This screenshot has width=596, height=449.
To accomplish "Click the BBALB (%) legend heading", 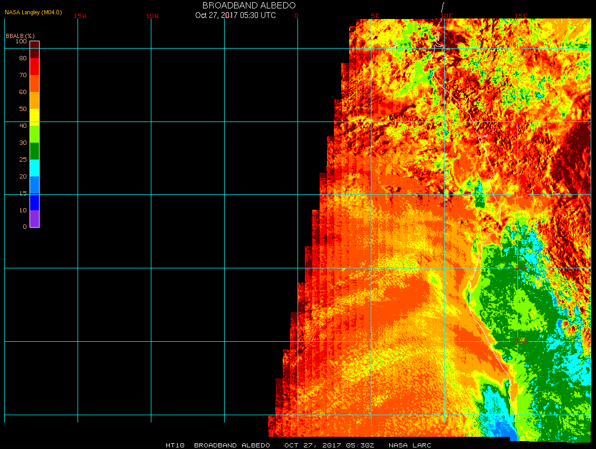I will coord(20,35).
